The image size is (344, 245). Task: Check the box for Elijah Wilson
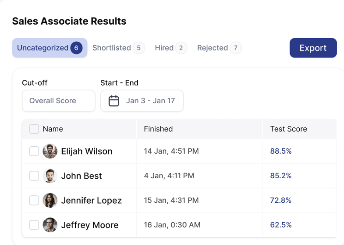pos(34,151)
